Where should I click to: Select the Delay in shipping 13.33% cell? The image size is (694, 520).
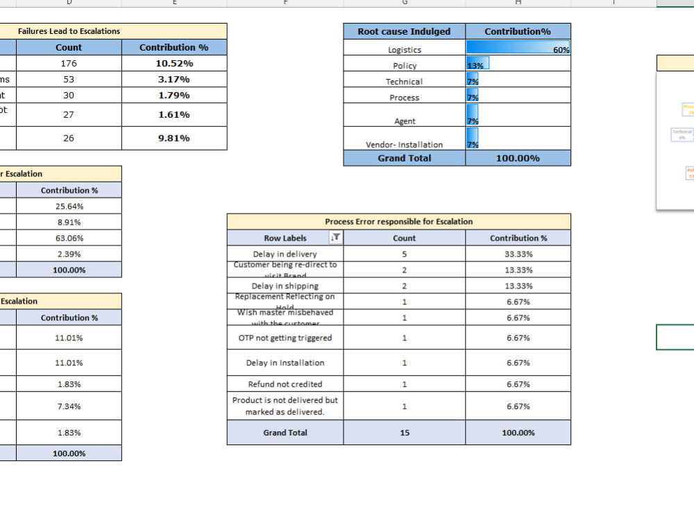[x=518, y=286]
